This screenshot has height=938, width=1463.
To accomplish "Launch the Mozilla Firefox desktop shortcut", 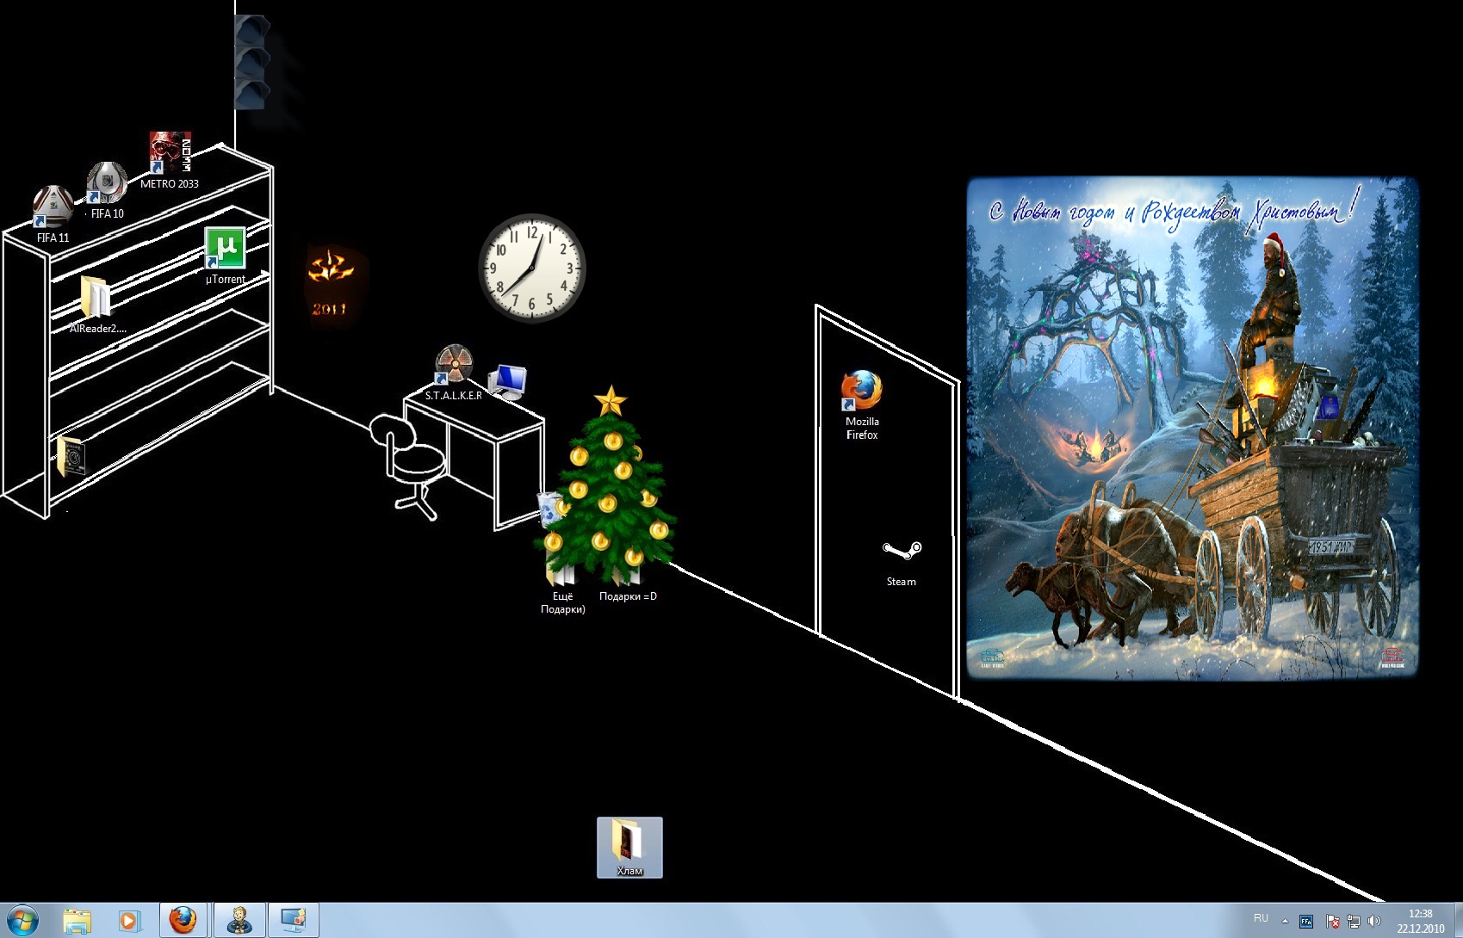I will [x=862, y=404].
